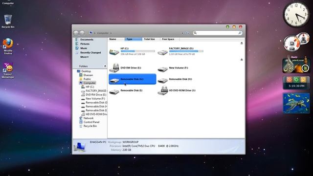
Task: Click the FACTORY_IMAGE (D:) capacity bar
Action: [186, 51]
